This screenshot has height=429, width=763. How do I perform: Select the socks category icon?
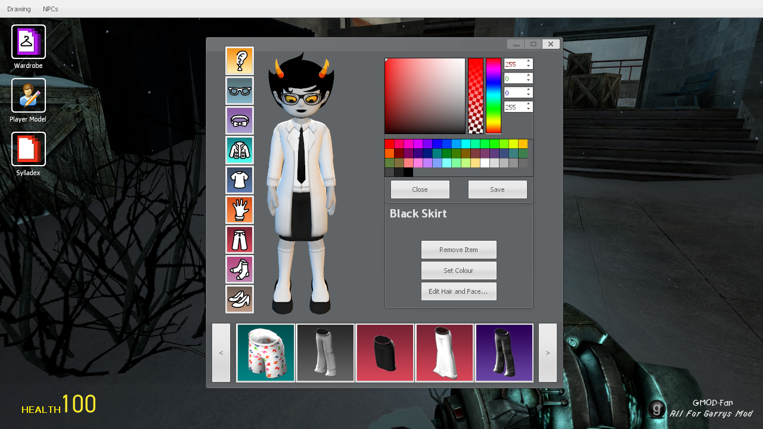pyautogui.click(x=240, y=269)
